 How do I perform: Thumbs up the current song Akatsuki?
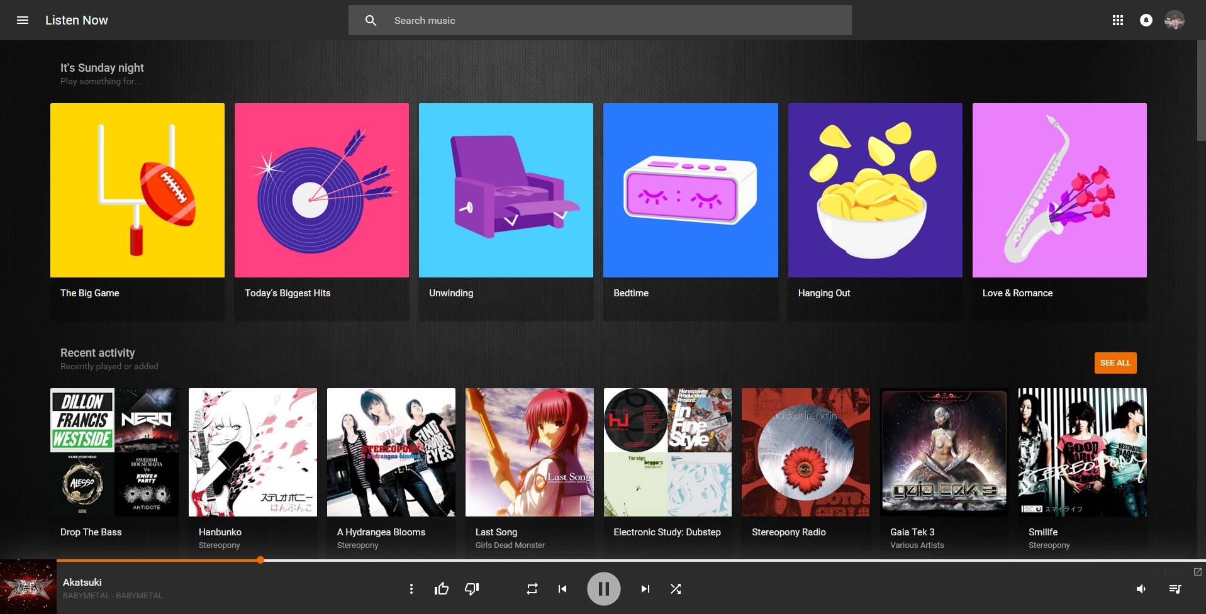[x=441, y=589]
